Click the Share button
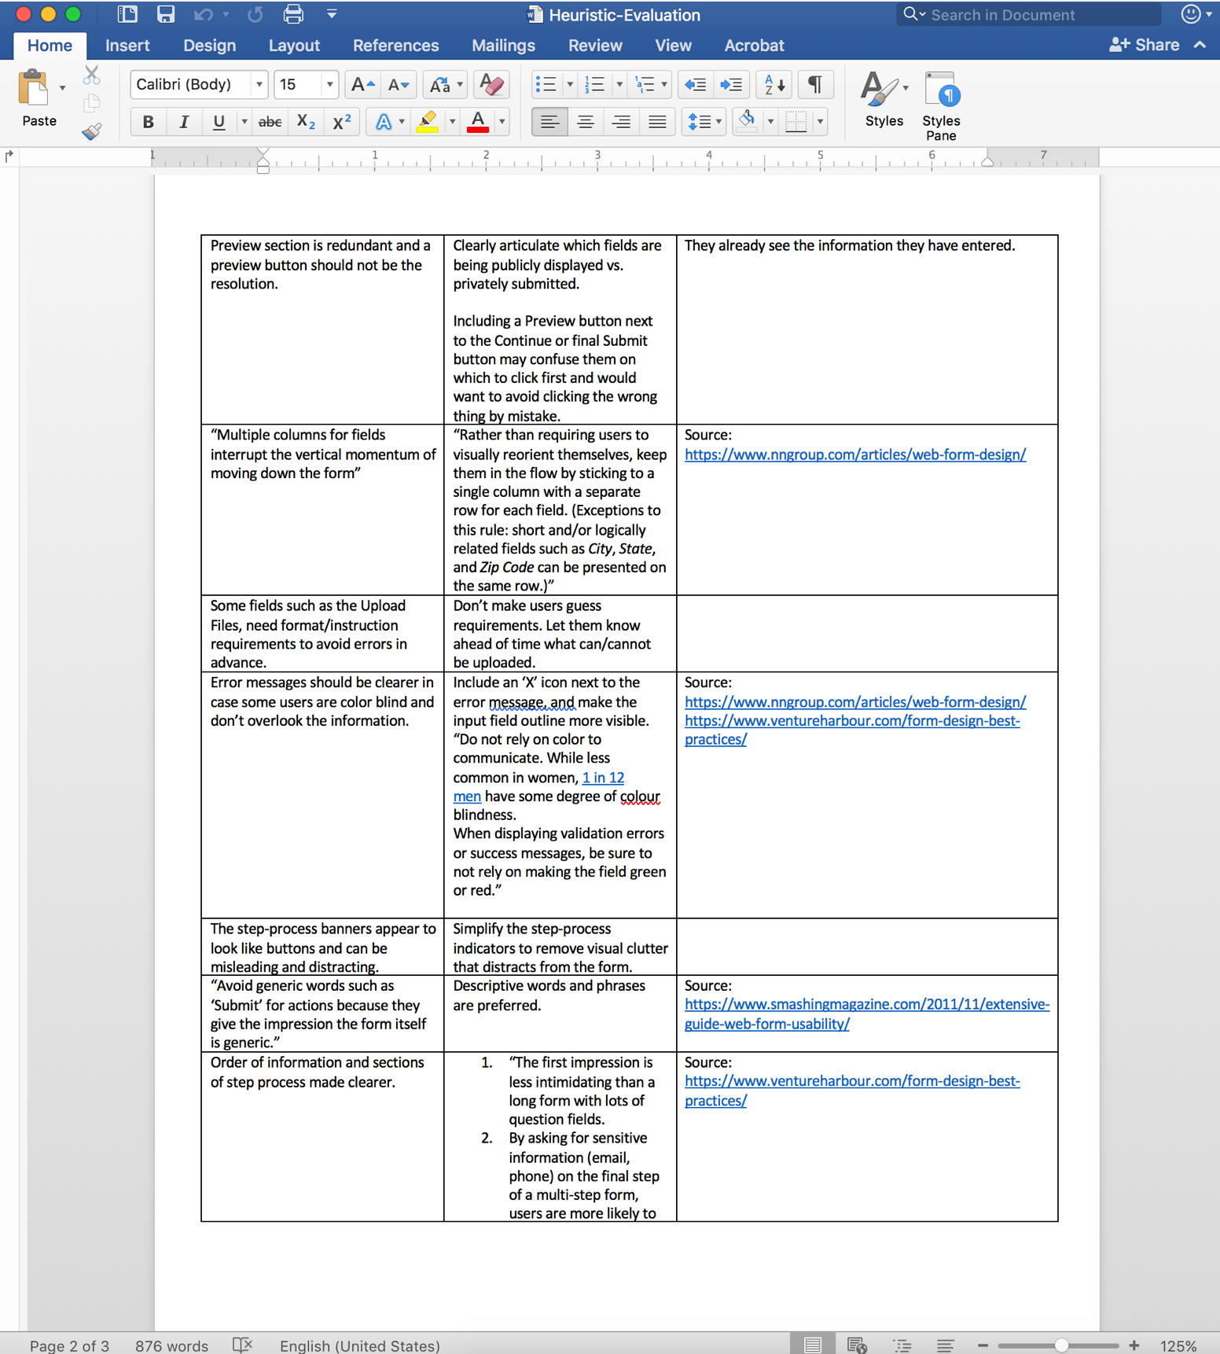The height and width of the screenshot is (1354, 1220). click(1145, 45)
